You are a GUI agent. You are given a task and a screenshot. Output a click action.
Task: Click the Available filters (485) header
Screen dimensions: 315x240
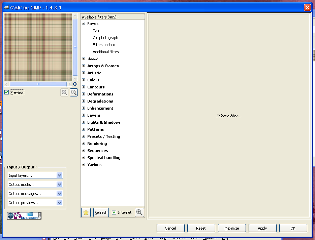point(113,17)
